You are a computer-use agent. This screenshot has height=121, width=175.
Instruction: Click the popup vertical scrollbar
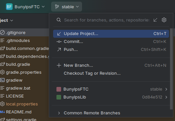[x=171, y=69]
